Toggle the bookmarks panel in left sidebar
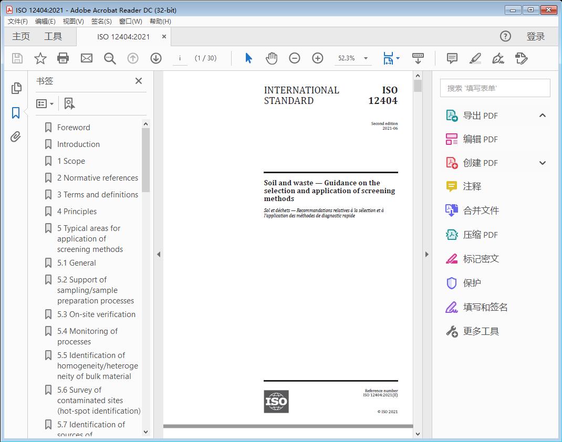 (x=16, y=112)
